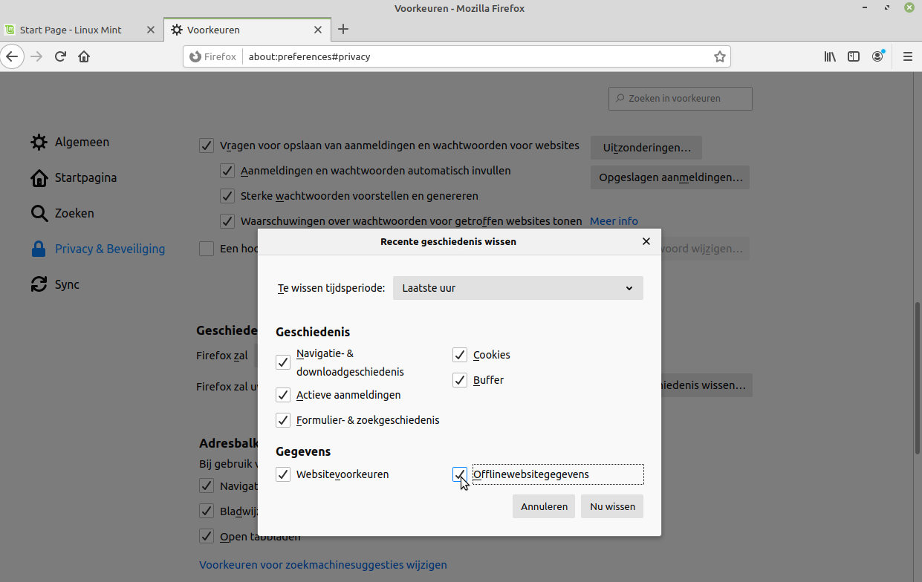This screenshot has height=582, width=922.
Task: Click the Nu wissen button
Action: pyautogui.click(x=611, y=506)
